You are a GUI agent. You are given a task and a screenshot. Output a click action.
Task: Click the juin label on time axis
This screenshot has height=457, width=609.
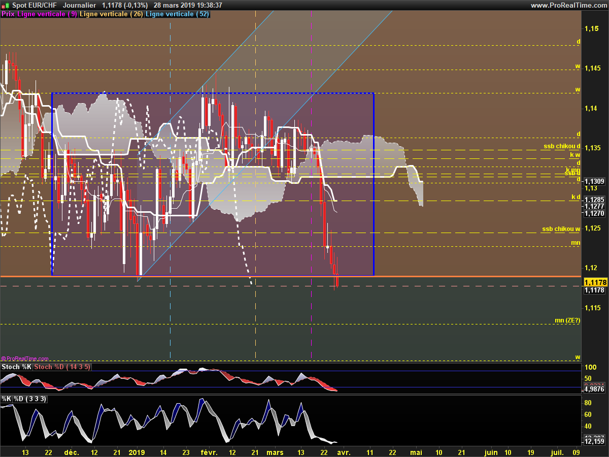(491, 451)
